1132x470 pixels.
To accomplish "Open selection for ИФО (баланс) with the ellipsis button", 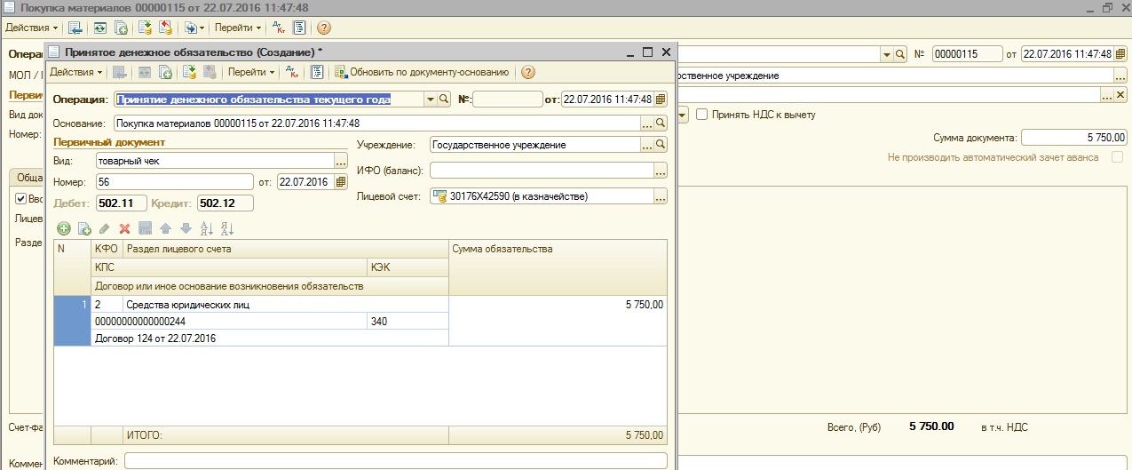I will click(660, 171).
